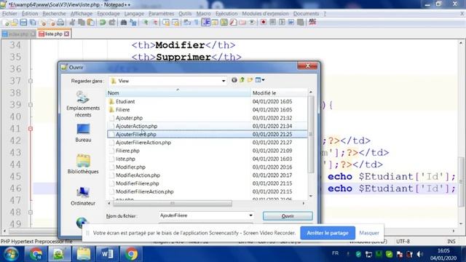The height and width of the screenshot is (262, 466).
Task: Open the Langage menu
Action: click(x=134, y=14)
